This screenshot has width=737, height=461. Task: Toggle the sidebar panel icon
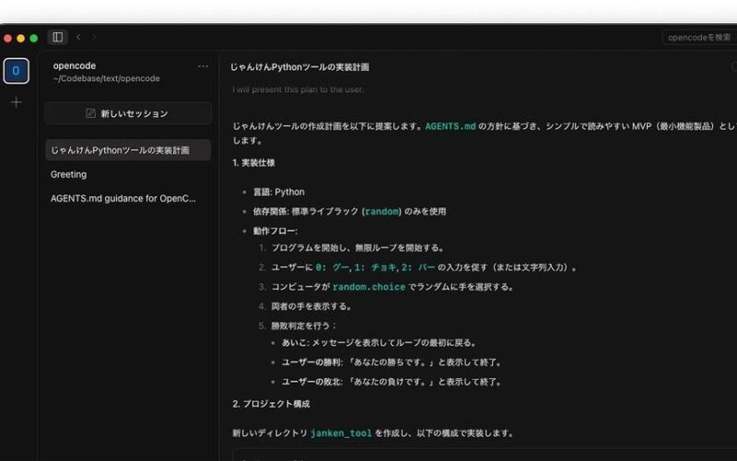pos(58,37)
